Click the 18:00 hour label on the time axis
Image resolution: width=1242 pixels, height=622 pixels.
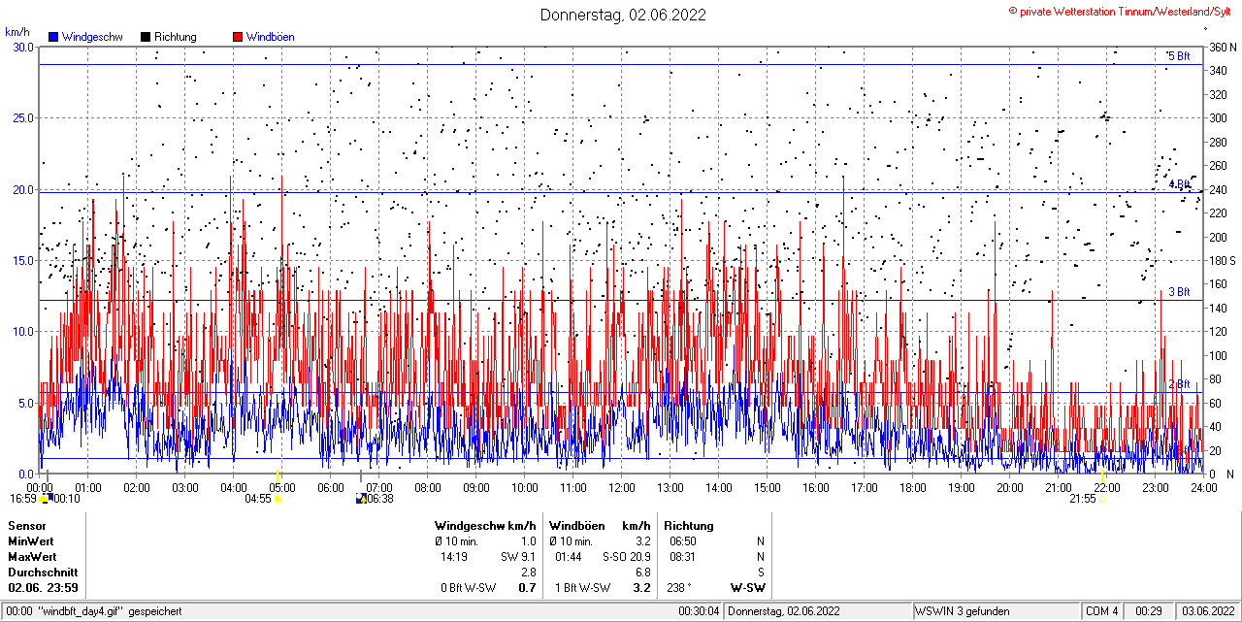point(913,487)
